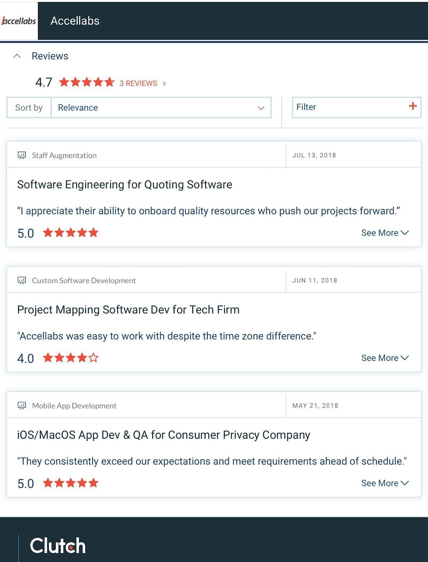This screenshot has height=562, width=428.
Task: Open the Sort by Relevance dropdown
Action: 161,107
